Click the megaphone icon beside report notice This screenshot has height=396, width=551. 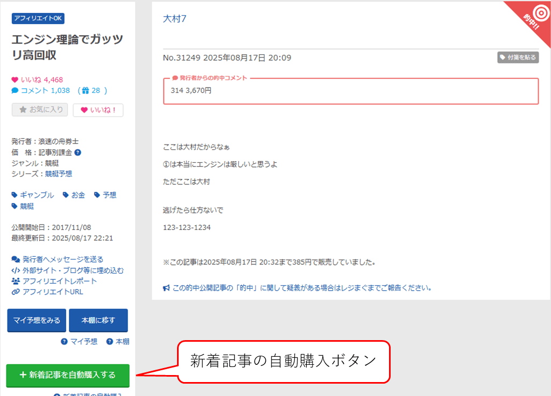pyautogui.click(x=166, y=288)
